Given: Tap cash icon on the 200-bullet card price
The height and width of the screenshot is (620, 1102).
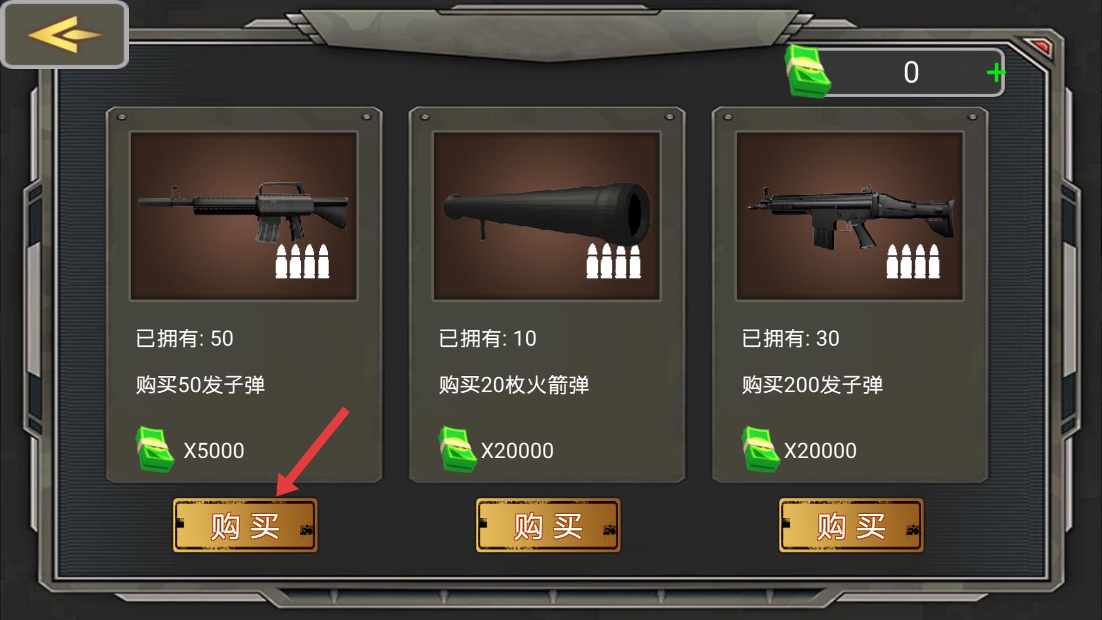Looking at the screenshot, I should (760, 449).
